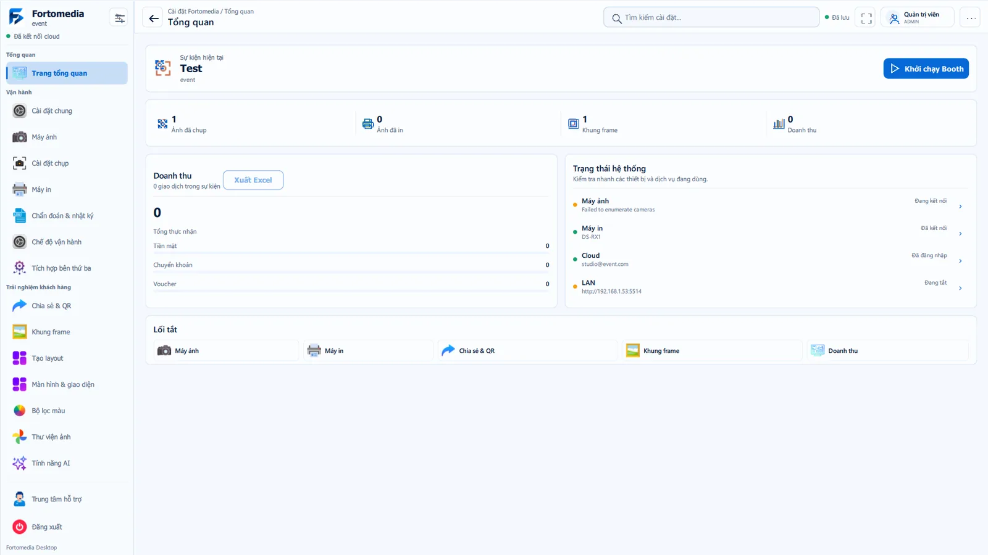
Task: Click the Tìm kiếm cài đặt search field
Action: pyautogui.click(x=711, y=17)
